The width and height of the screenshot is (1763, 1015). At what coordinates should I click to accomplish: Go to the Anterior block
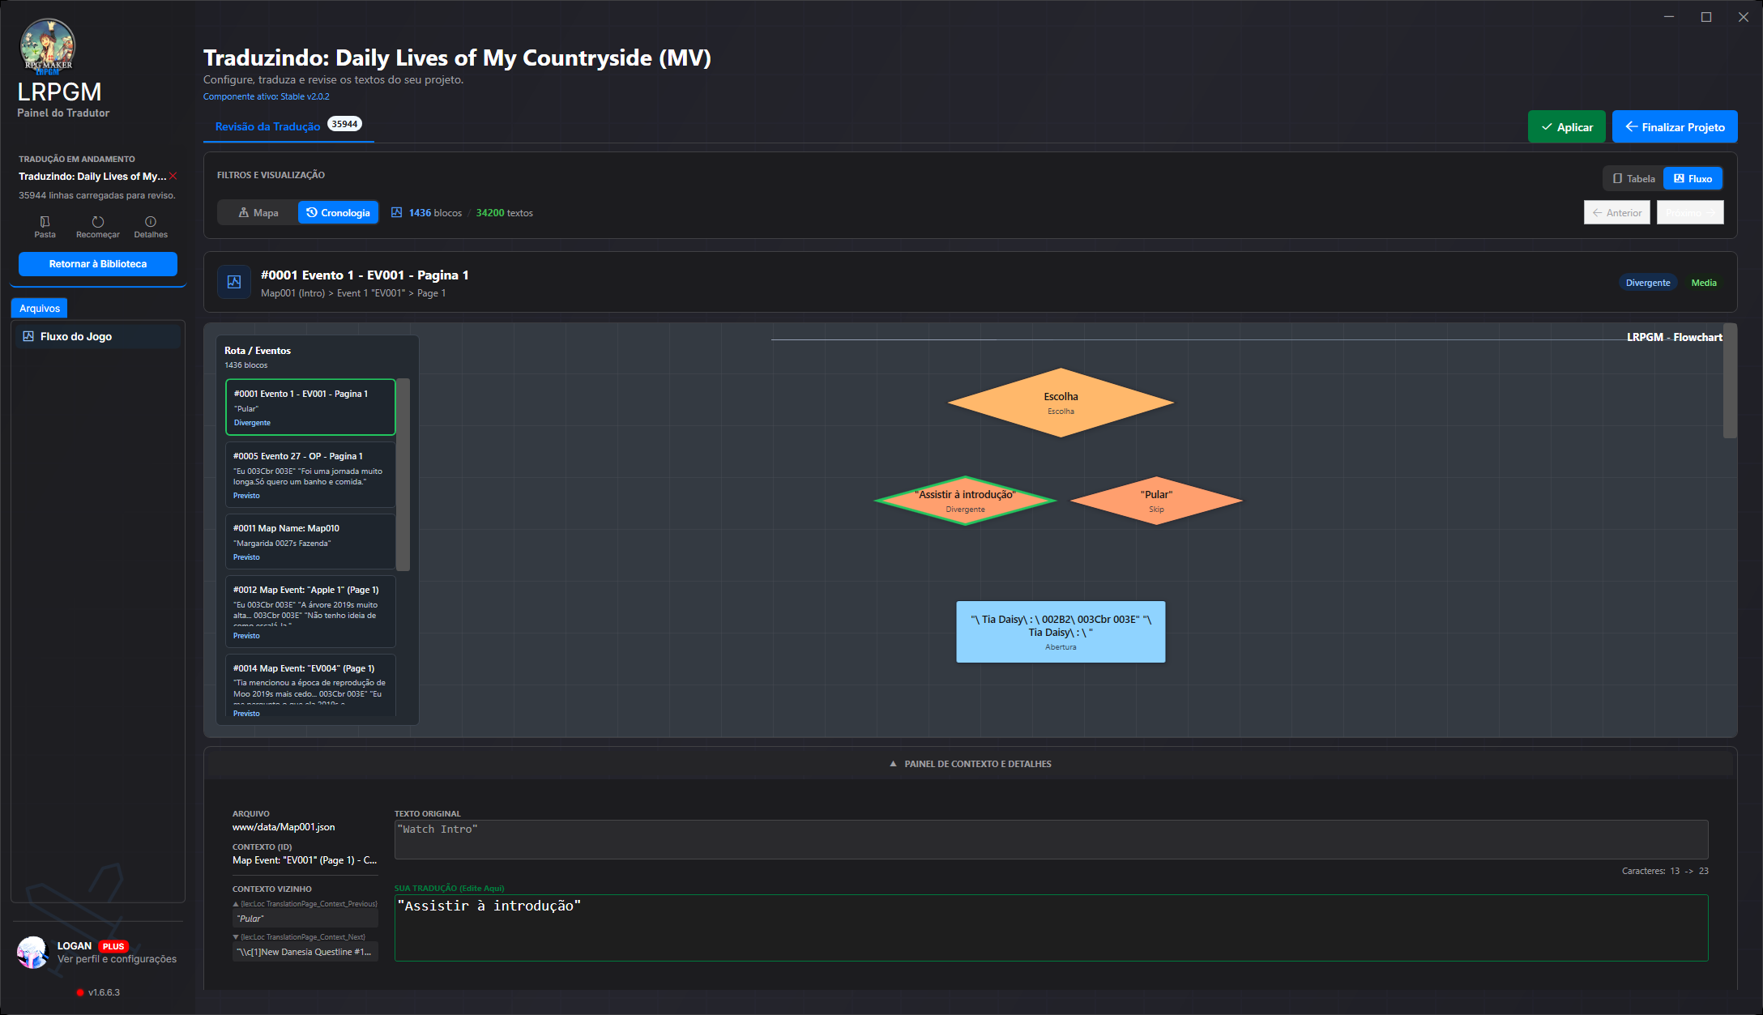point(1616,212)
